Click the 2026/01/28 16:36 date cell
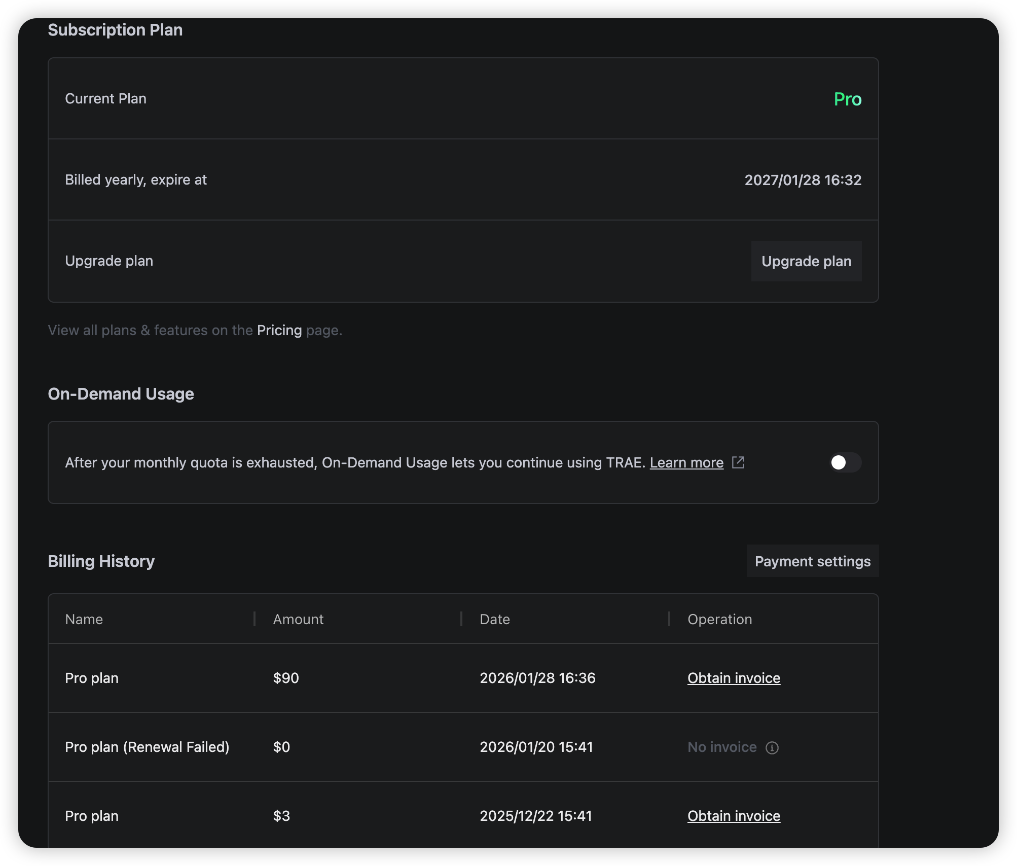The height and width of the screenshot is (866, 1017). pyautogui.click(x=537, y=678)
